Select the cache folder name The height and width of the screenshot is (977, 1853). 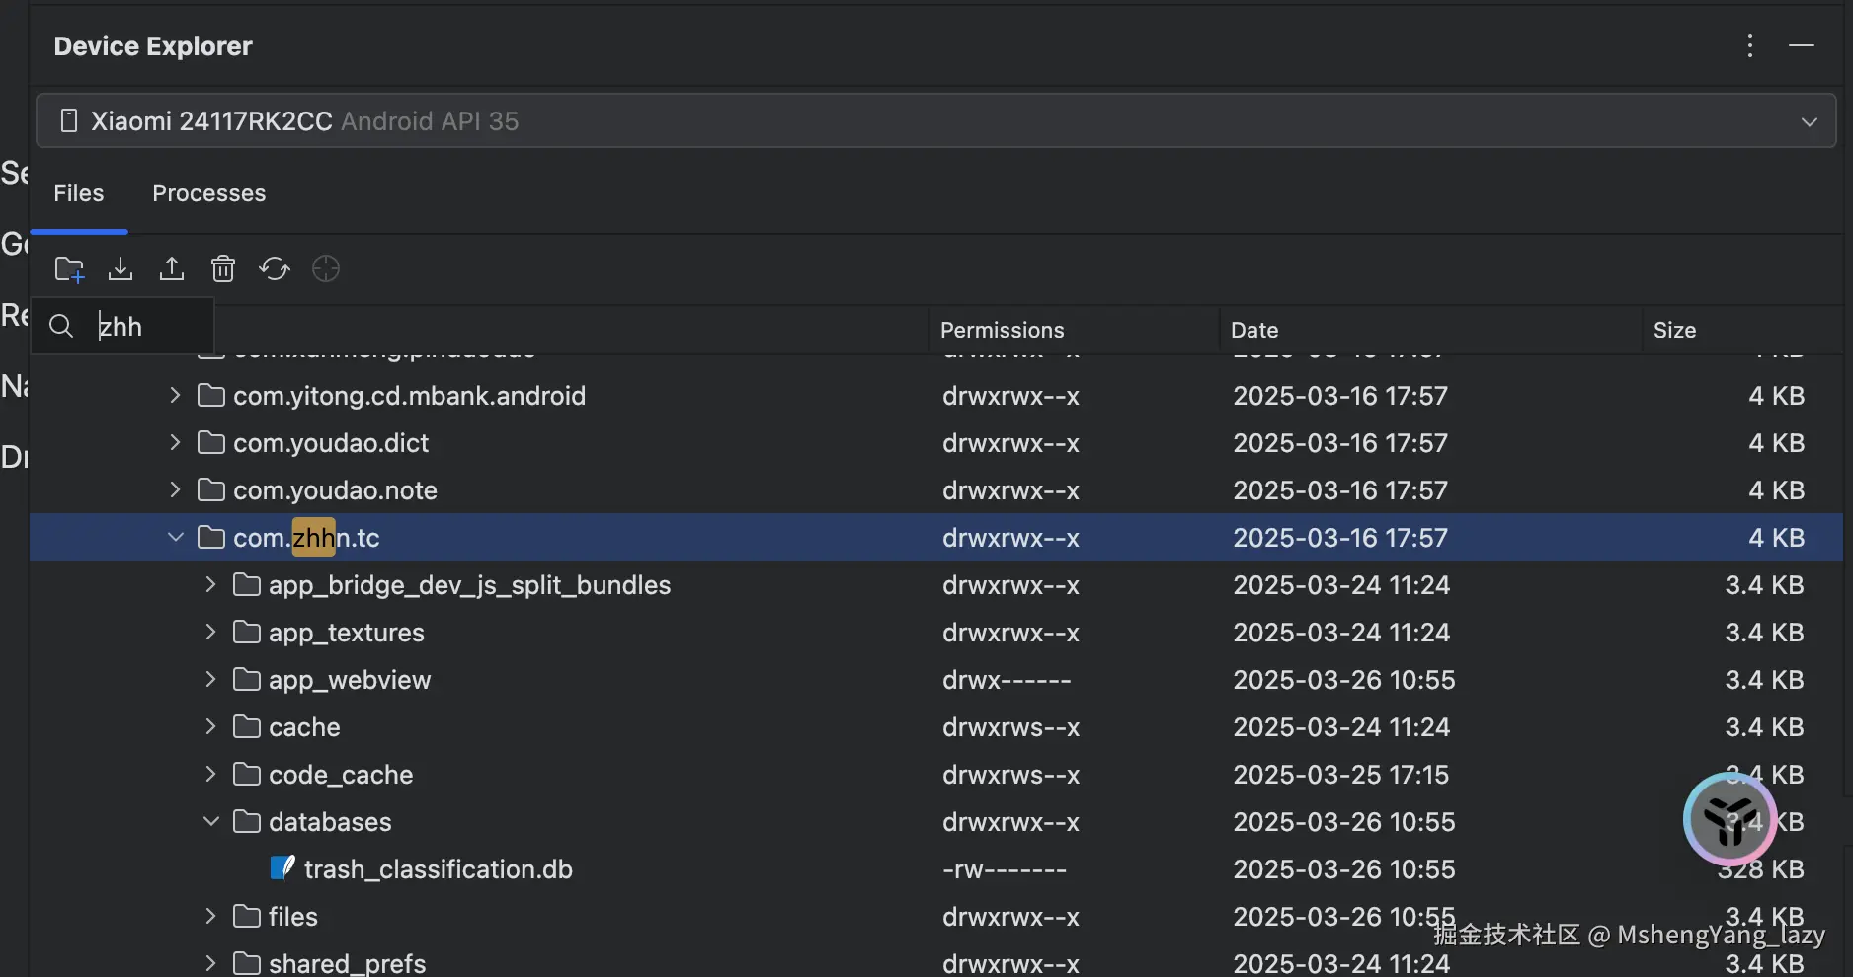click(x=304, y=727)
